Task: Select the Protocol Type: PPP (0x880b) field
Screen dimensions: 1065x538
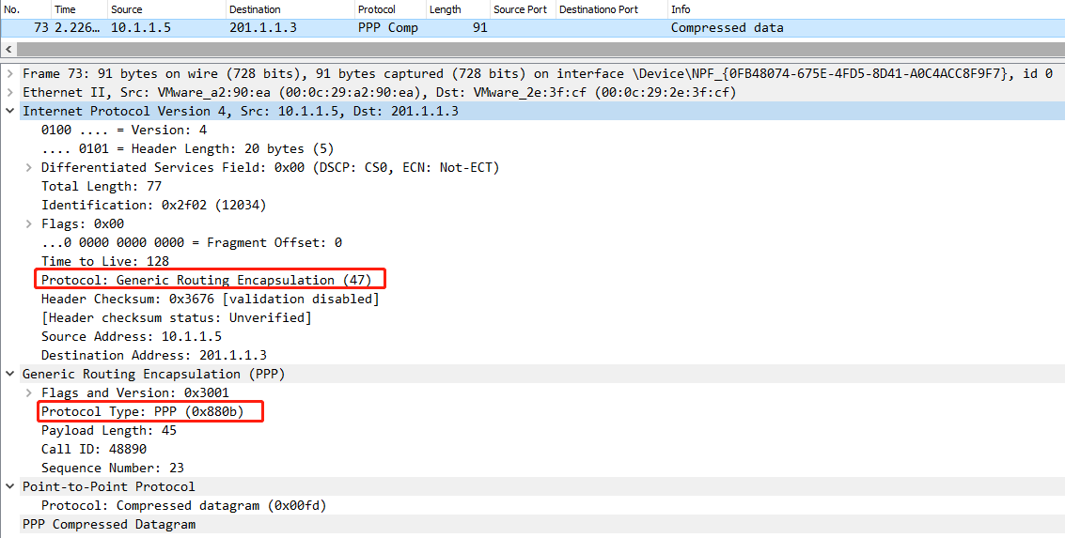Action: (x=149, y=411)
